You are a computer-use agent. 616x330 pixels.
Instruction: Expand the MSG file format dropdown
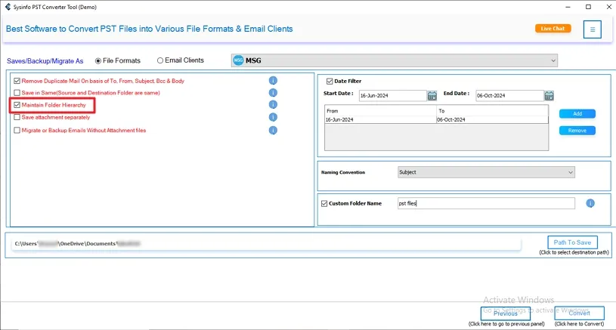pos(553,60)
